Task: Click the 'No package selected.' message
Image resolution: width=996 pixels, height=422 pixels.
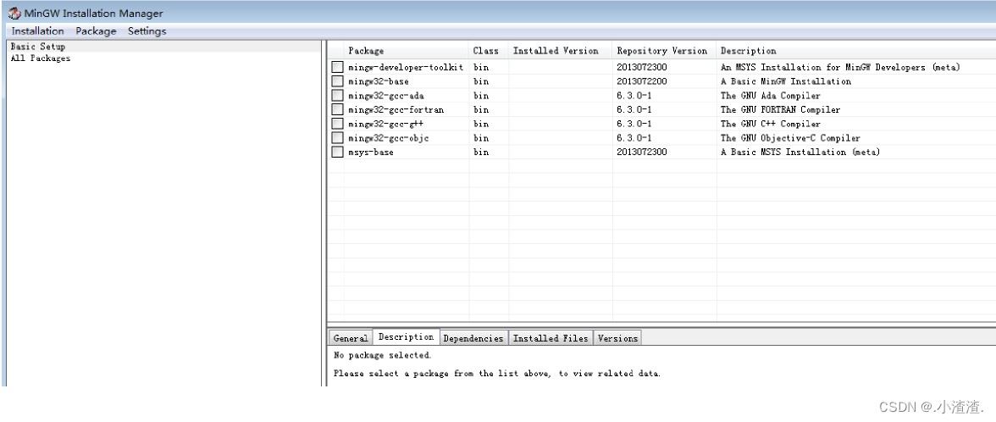Action: click(383, 355)
